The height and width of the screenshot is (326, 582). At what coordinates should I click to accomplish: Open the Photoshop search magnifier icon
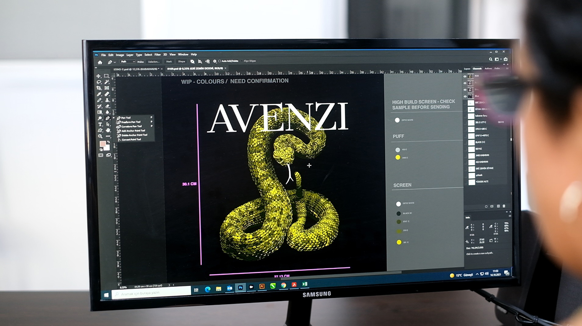coord(491,59)
